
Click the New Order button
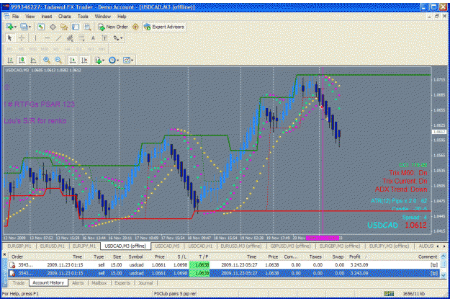pos(113,27)
